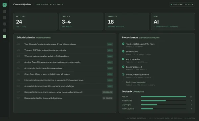Click the 'Production run' panel heading
Image resolution: width=199 pixels, height=121 pixels.
[130, 37]
